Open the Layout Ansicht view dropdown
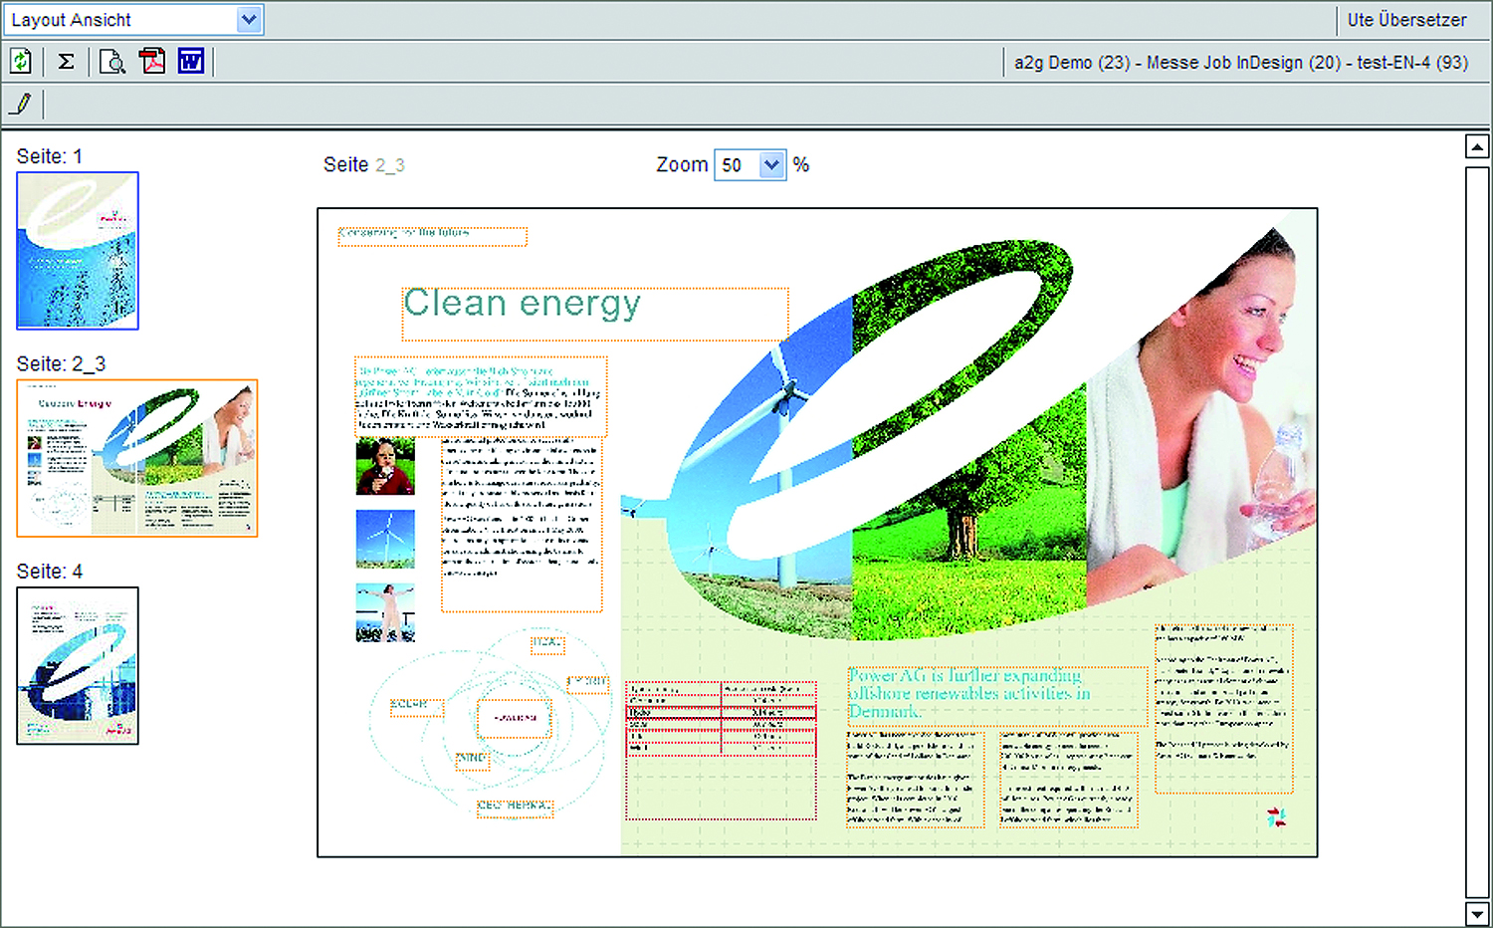 (249, 19)
